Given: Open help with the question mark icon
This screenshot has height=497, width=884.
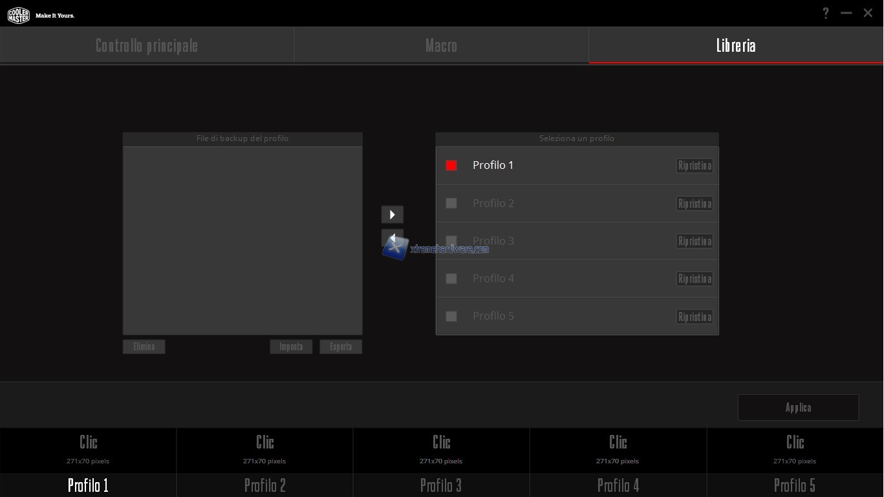Looking at the screenshot, I should (x=826, y=13).
